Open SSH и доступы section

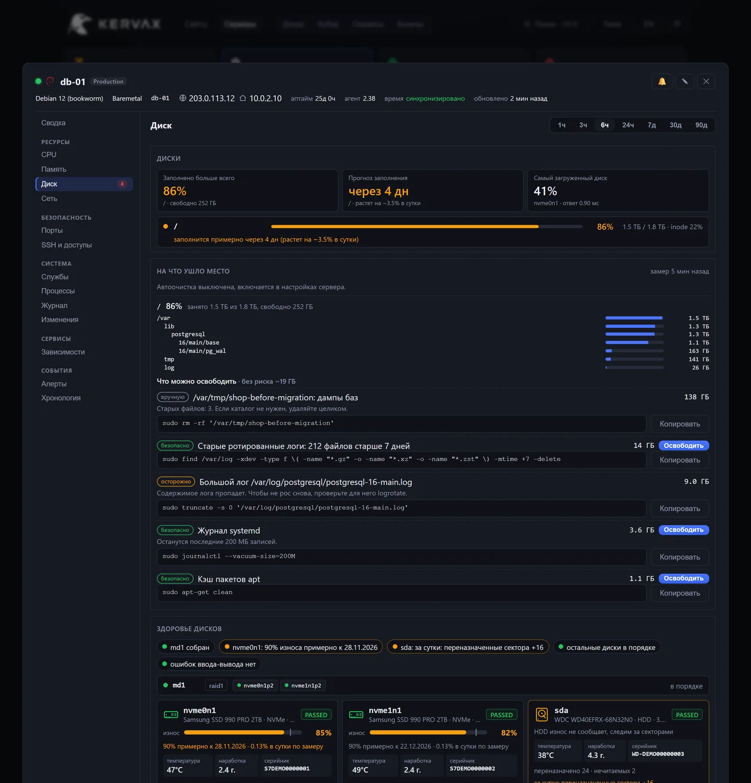click(84, 245)
